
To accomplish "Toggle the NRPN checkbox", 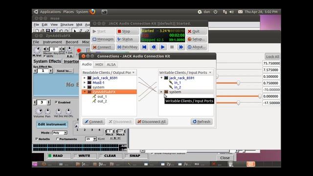I will [45, 56].
